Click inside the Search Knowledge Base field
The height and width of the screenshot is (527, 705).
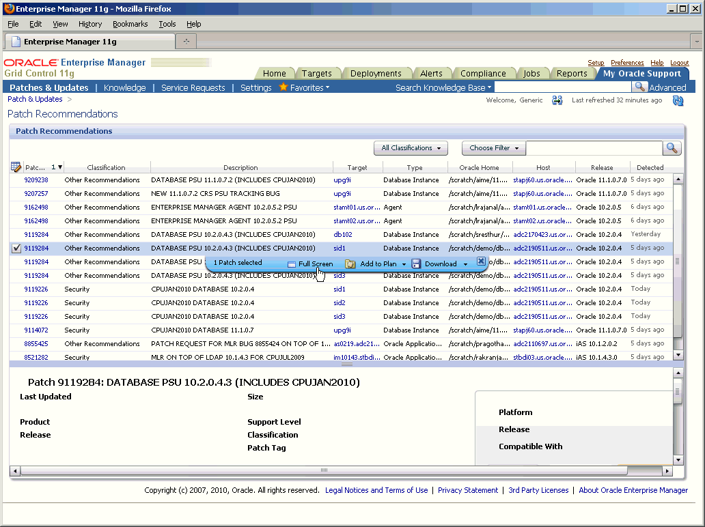[x=562, y=87]
